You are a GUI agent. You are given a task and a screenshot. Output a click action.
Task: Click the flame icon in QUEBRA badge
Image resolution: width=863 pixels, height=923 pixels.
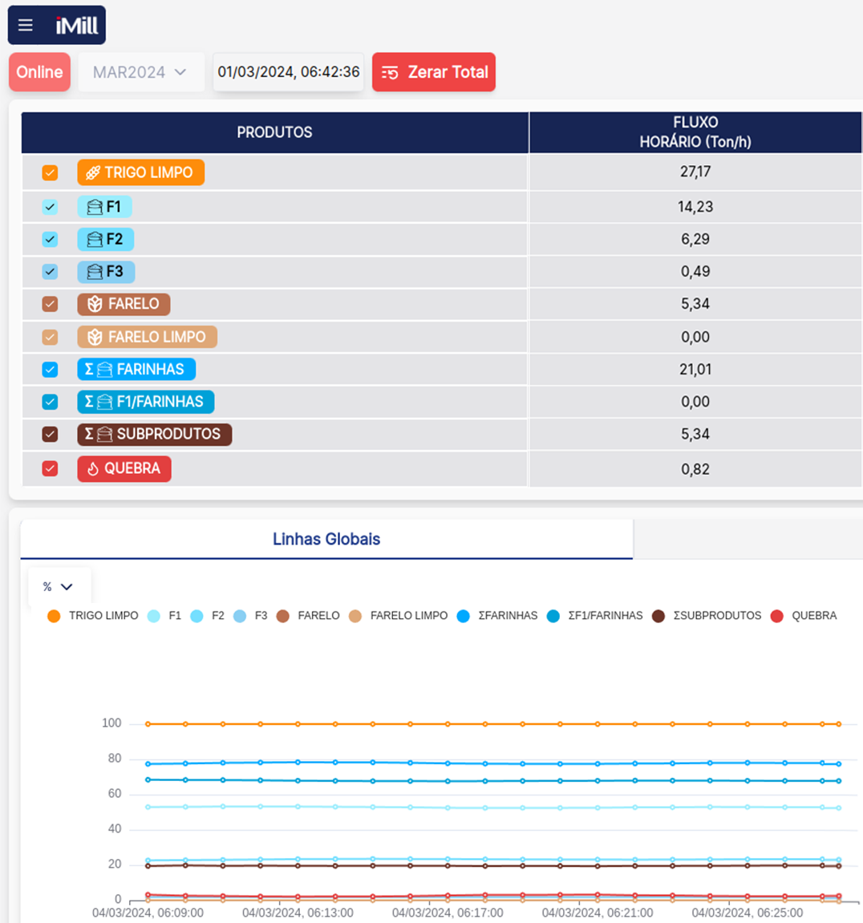click(93, 469)
